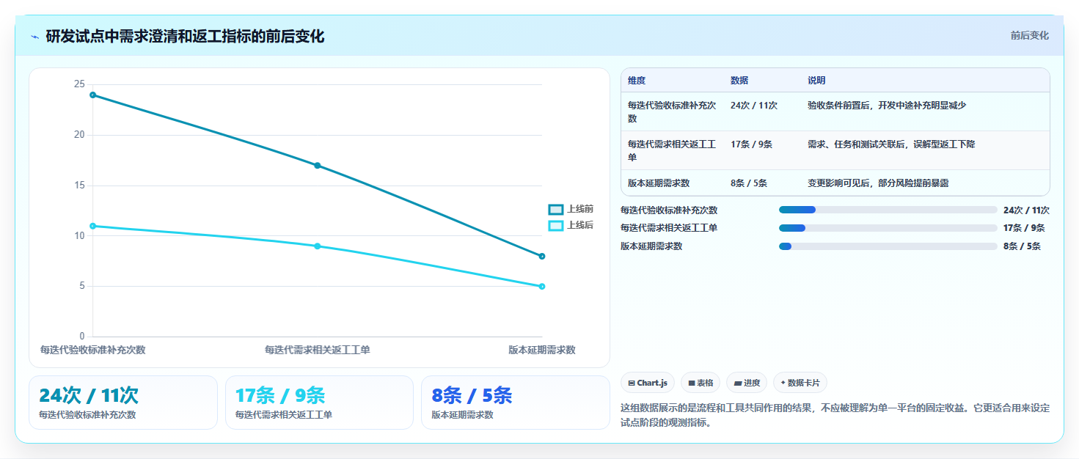Click the title 研发试点中需求澄清和返工指标的前后变化
Screen dimensions: 1079x459
[x=185, y=36]
